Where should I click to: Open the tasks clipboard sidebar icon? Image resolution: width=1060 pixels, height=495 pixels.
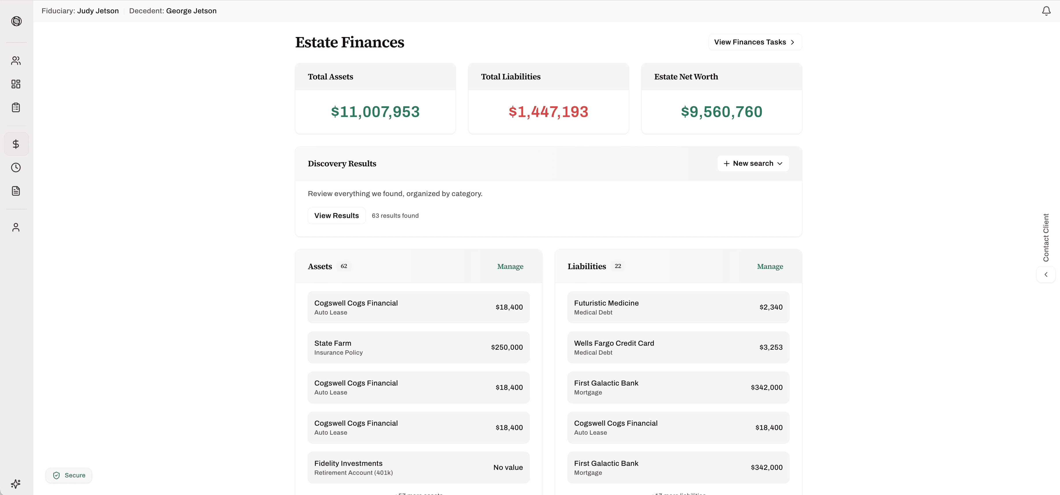(x=16, y=107)
